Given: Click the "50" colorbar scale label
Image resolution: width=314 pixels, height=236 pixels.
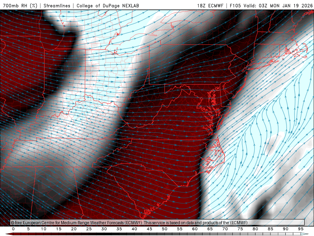Looking at the screenshot, I should (164, 229).
